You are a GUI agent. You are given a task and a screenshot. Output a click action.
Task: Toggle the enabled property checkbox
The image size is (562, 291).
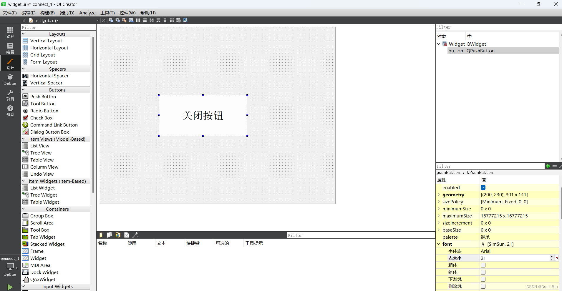coord(483,187)
